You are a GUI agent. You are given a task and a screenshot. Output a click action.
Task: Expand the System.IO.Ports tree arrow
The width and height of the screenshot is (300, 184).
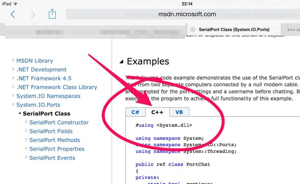(x=13, y=104)
